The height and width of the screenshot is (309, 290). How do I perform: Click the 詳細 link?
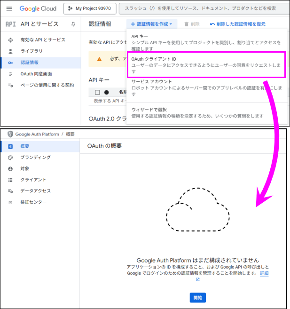[x=264, y=273]
